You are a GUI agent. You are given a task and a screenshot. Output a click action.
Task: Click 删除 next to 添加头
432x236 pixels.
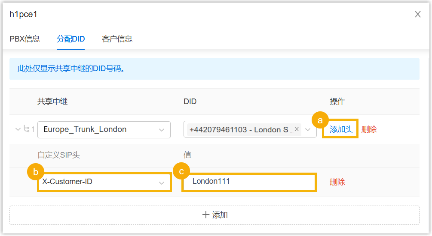pos(369,129)
